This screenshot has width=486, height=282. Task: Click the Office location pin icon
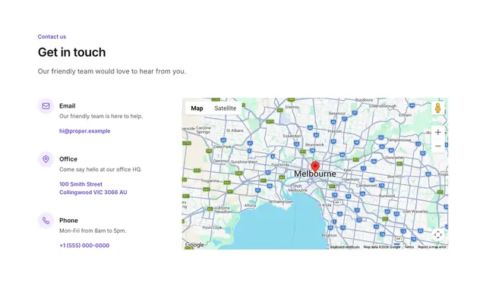click(46, 159)
